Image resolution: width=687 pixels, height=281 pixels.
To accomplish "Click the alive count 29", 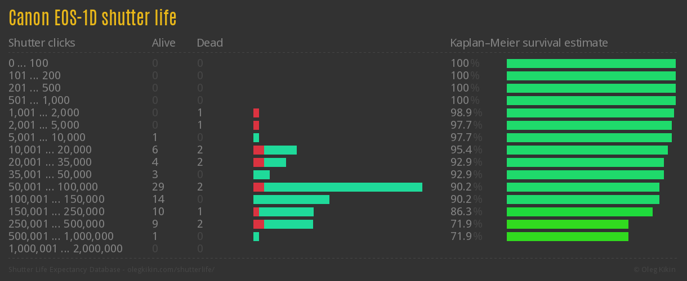I will tap(158, 187).
